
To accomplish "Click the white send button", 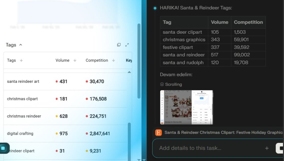I will pyautogui.click(x=280, y=148).
